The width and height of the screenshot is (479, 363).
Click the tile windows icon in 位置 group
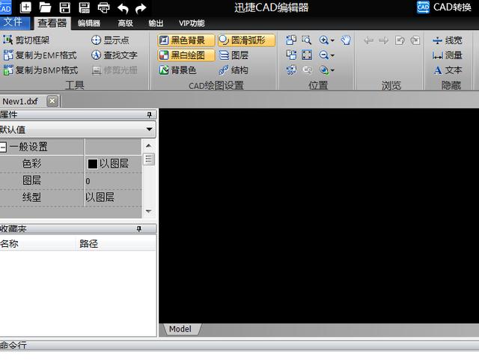pyautogui.click(x=291, y=55)
